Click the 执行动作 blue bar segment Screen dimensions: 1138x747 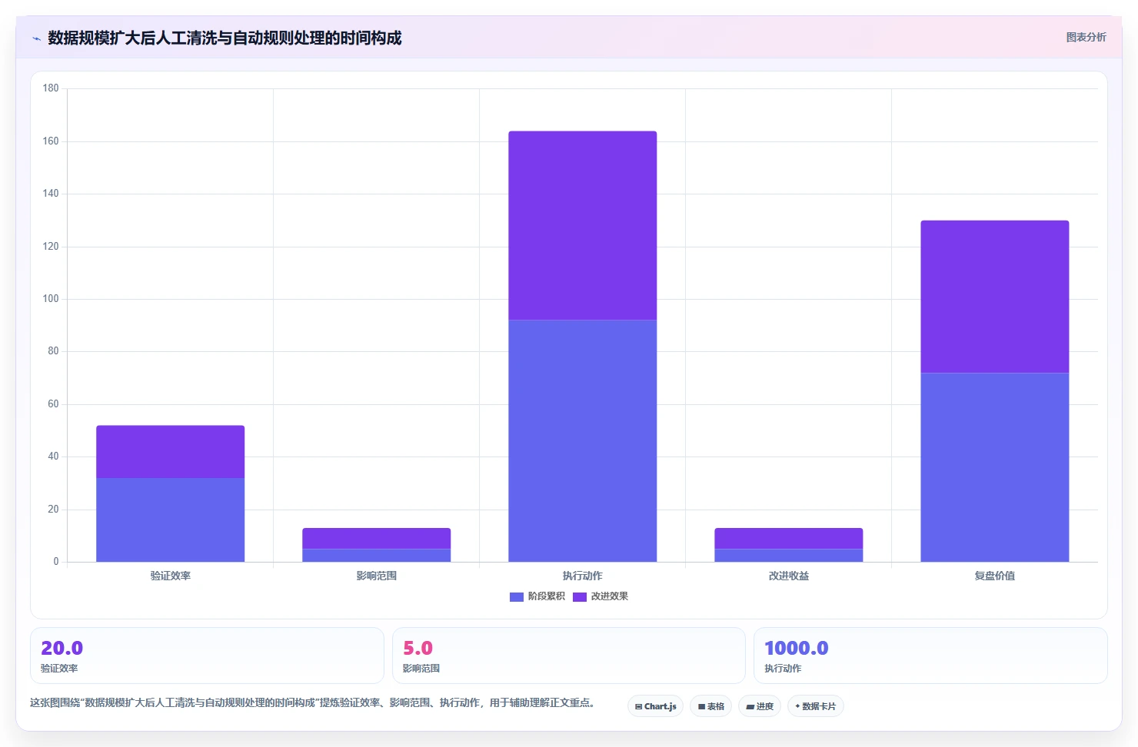(582, 440)
